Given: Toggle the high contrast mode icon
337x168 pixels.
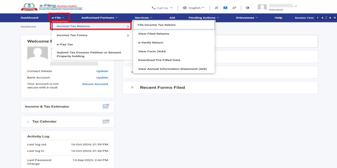Looking at the screenshot, I should [247, 8].
